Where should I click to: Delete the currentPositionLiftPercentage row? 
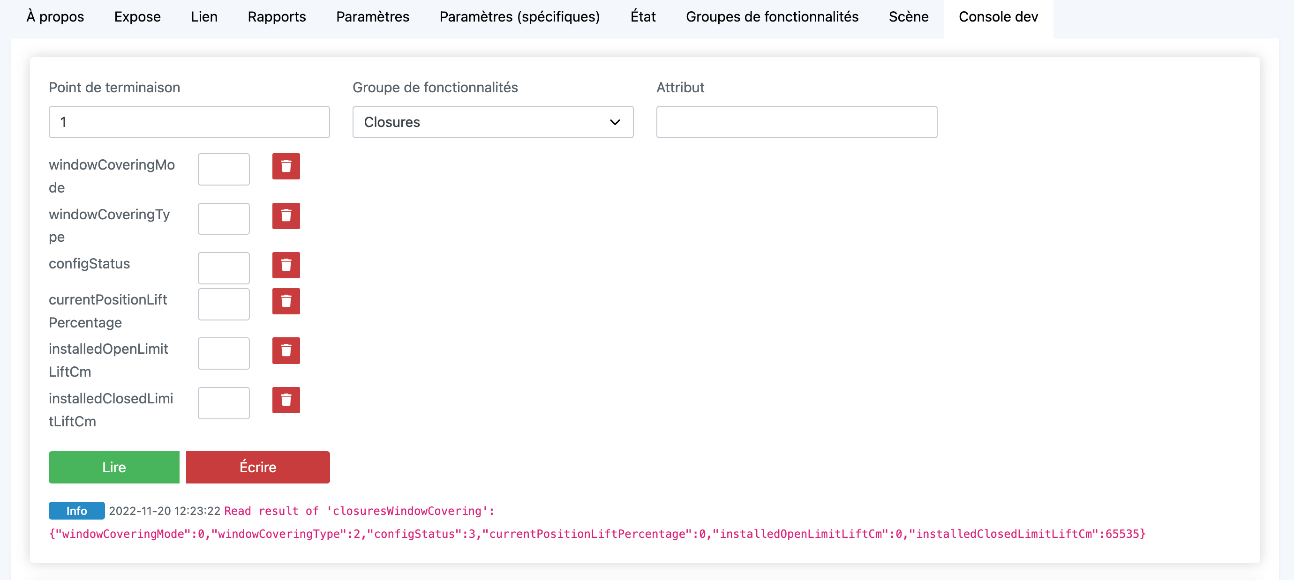coord(286,301)
